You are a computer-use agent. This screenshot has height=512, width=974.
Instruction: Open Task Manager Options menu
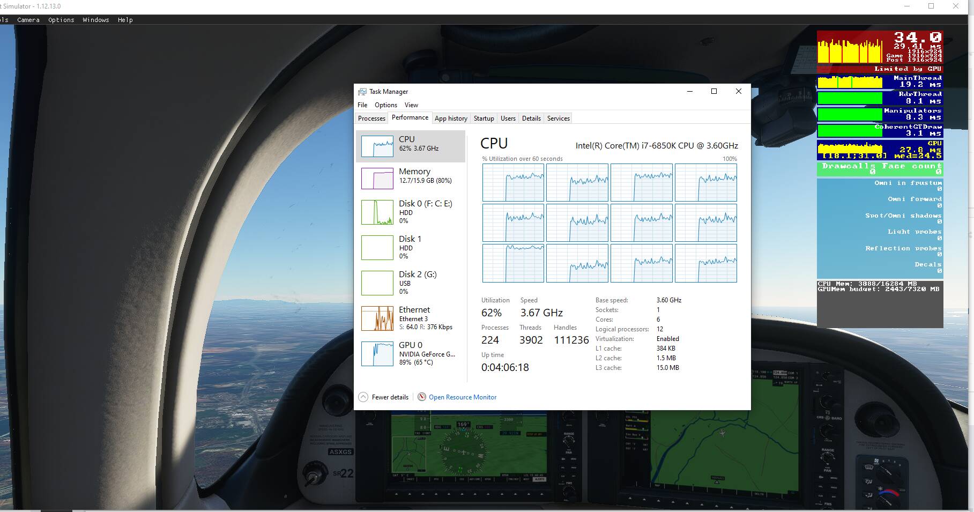386,105
